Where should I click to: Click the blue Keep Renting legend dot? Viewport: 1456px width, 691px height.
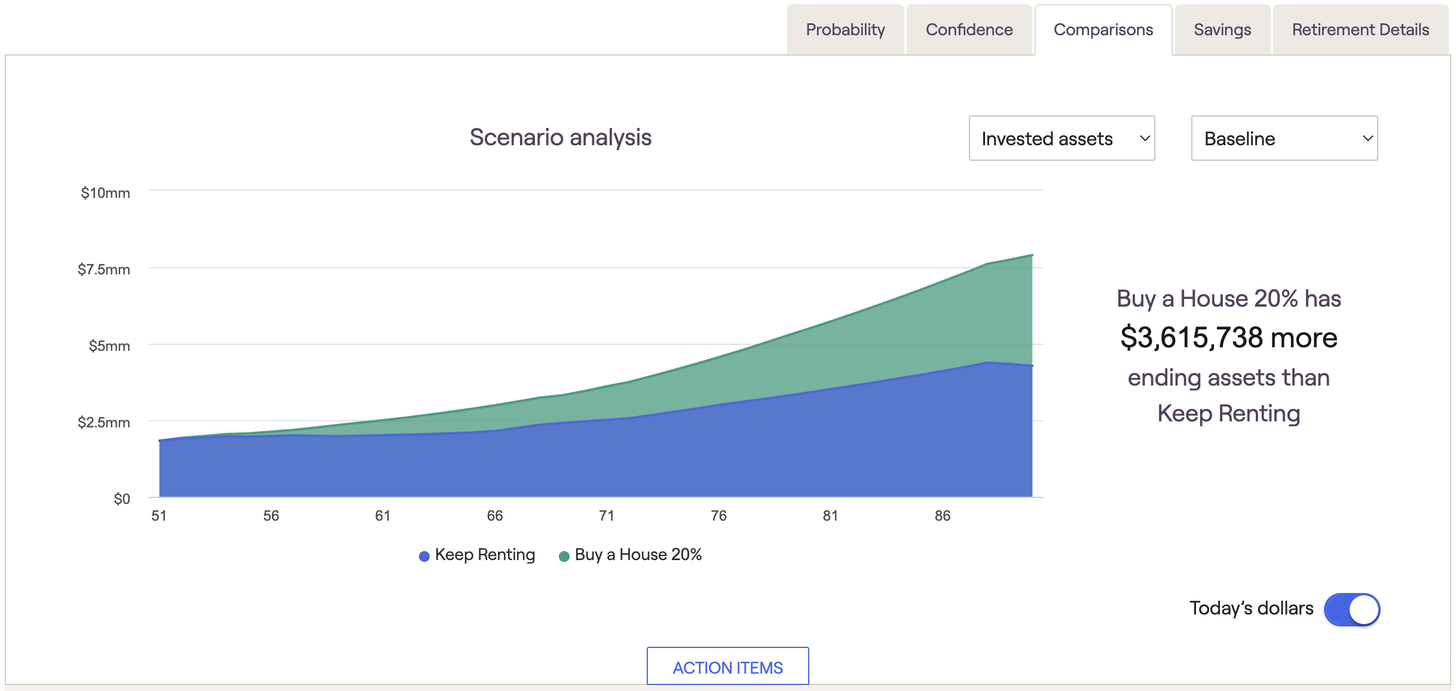coord(424,557)
